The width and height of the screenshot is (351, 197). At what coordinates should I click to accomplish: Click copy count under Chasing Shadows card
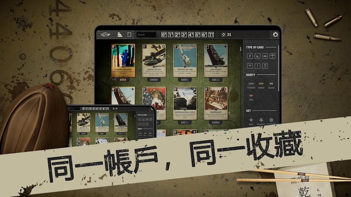pyautogui.click(x=123, y=79)
